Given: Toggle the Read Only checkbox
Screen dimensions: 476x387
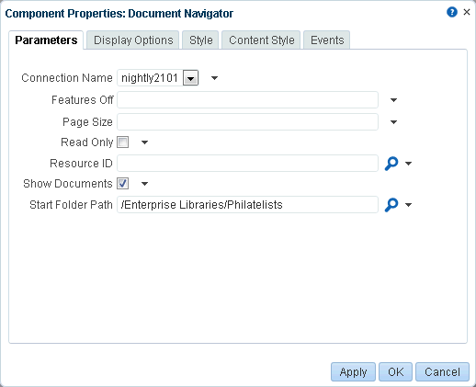Looking at the screenshot, I should pyautogui.click(x=122, y=142).
